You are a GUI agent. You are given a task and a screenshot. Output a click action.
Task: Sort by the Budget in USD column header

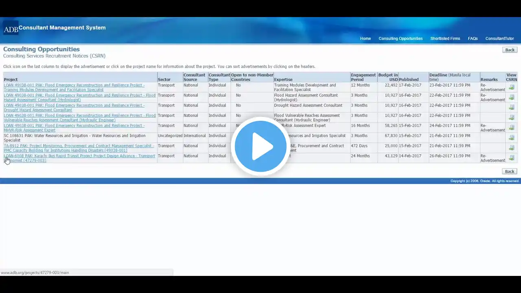388,77
